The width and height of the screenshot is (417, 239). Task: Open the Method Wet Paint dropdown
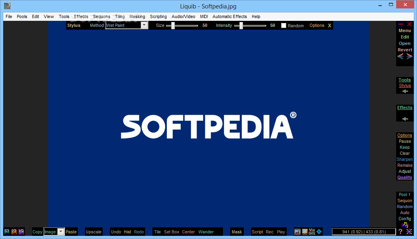[144, 25]
